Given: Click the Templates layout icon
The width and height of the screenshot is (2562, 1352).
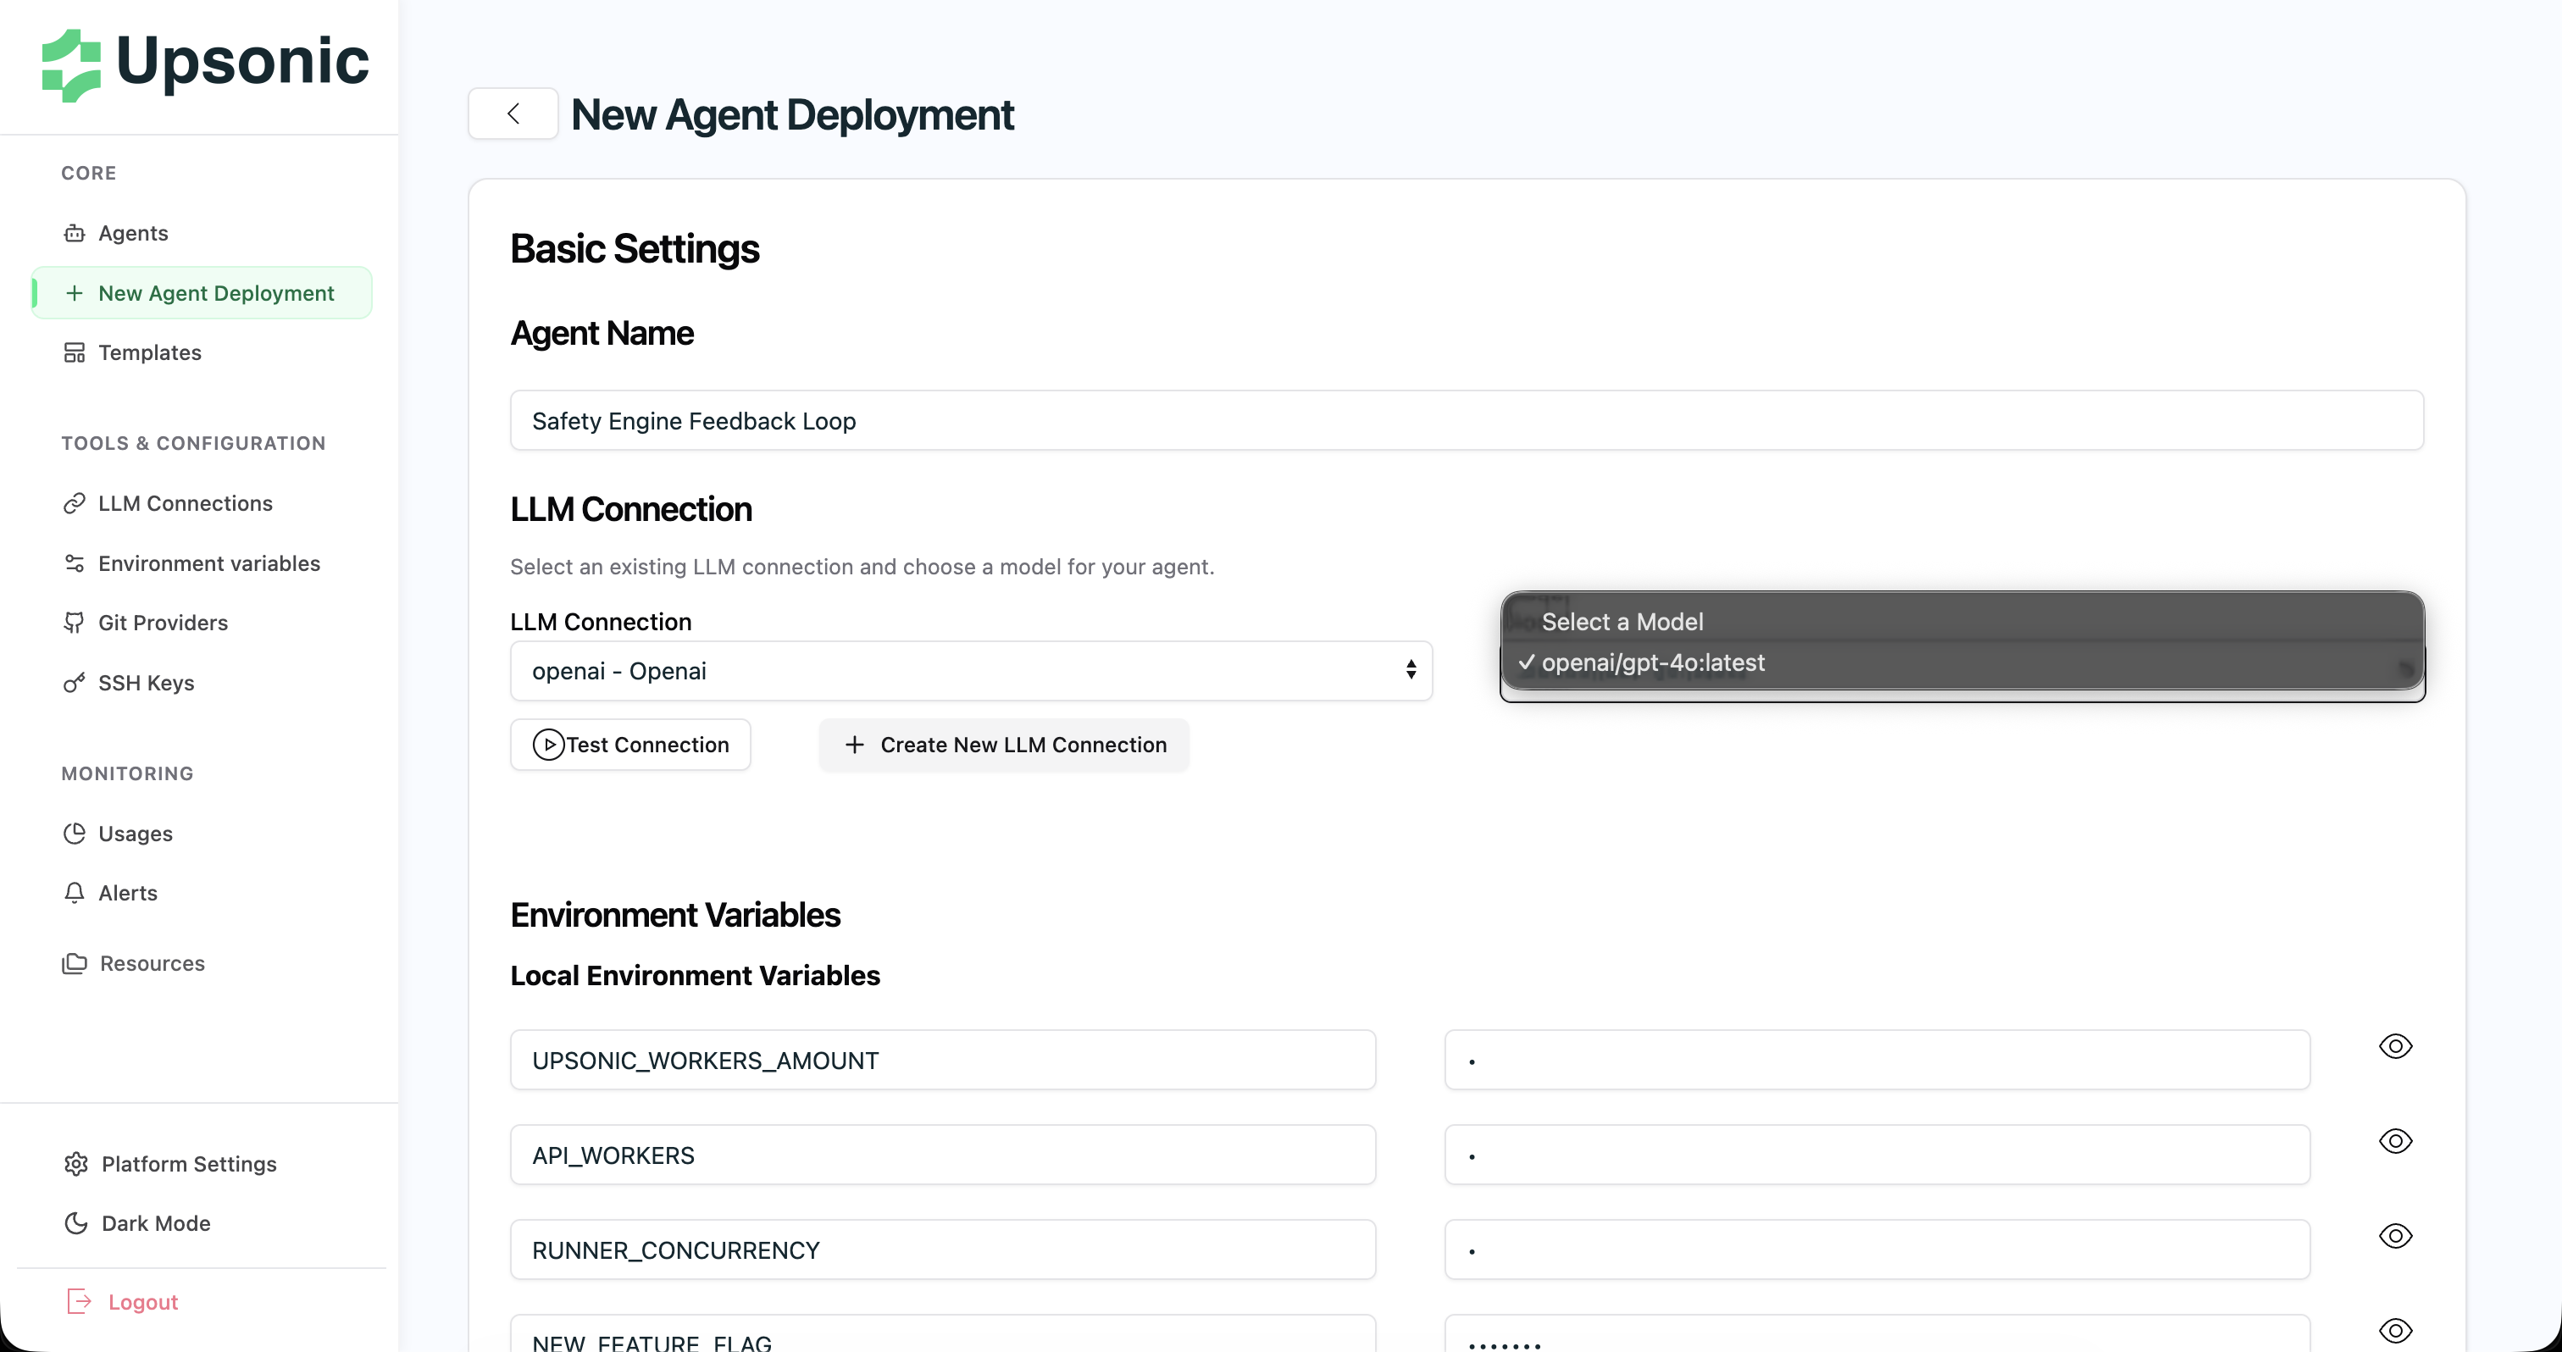Looking at the screenshot, I should pos(75,353).
